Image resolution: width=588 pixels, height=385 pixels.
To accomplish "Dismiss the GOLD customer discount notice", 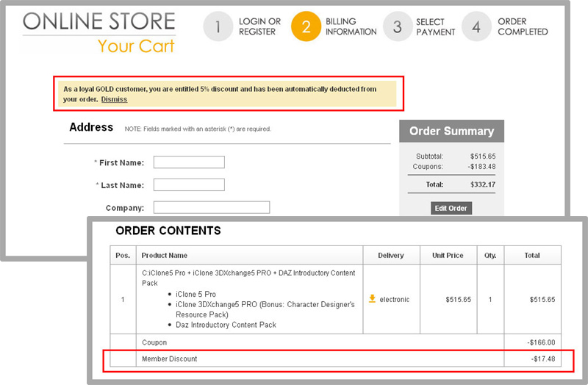I will tap(114, 99).
